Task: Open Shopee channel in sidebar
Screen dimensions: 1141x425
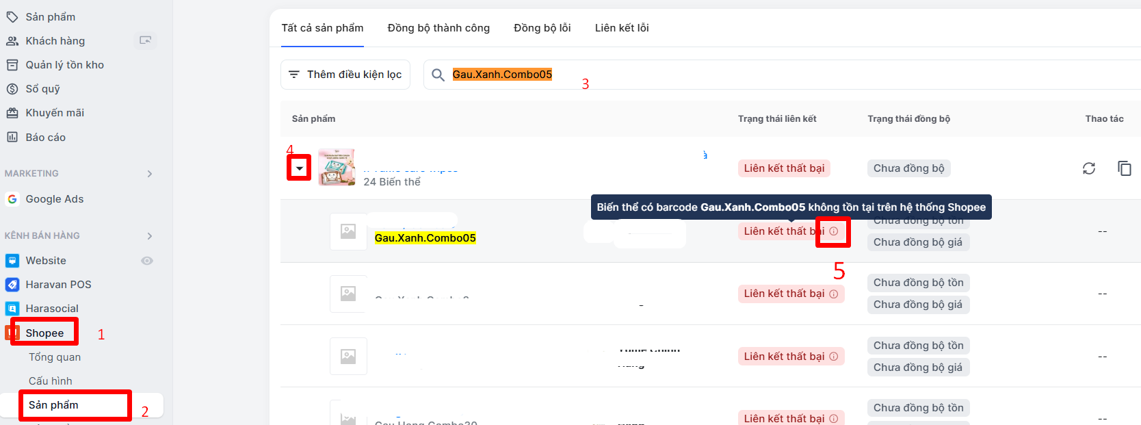Action: (44, 333)
